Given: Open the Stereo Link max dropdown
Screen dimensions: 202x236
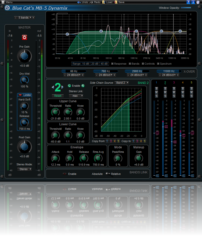Looking at the screenshot, I should (x=76, y=96).
